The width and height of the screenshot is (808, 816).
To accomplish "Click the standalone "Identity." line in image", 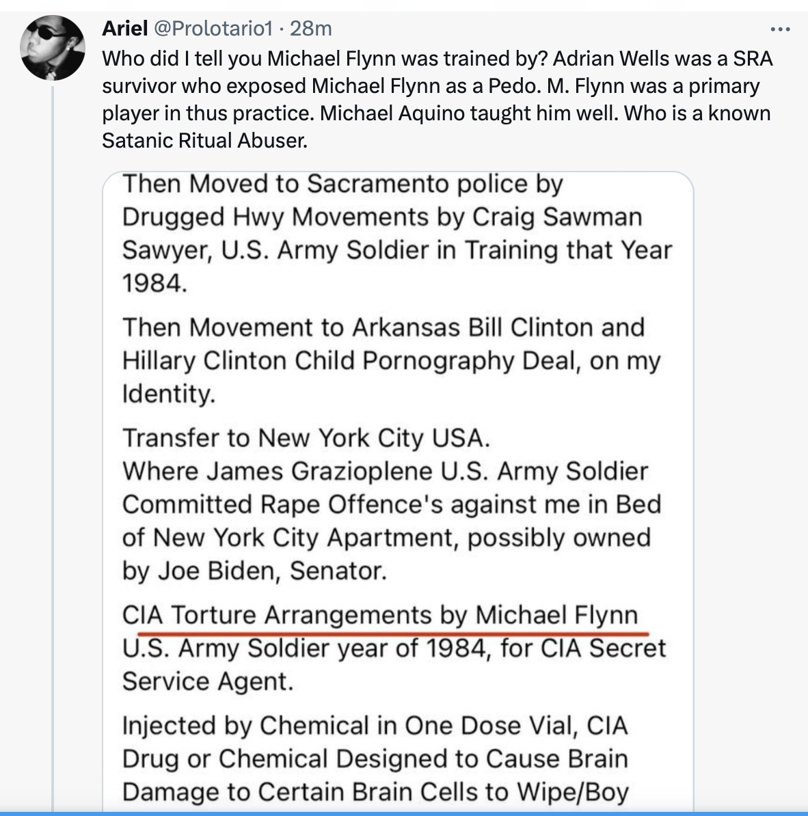I will (168, 394).
